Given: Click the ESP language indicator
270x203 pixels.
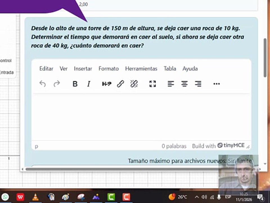Looking at the screenshot, I should point(228,197).
